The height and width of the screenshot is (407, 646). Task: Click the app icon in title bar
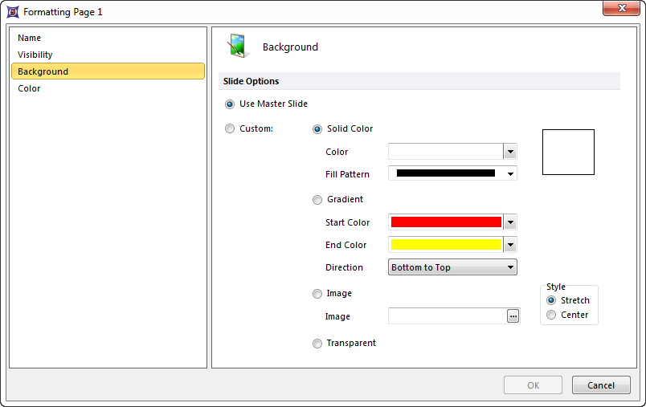[x=13, y=12]
